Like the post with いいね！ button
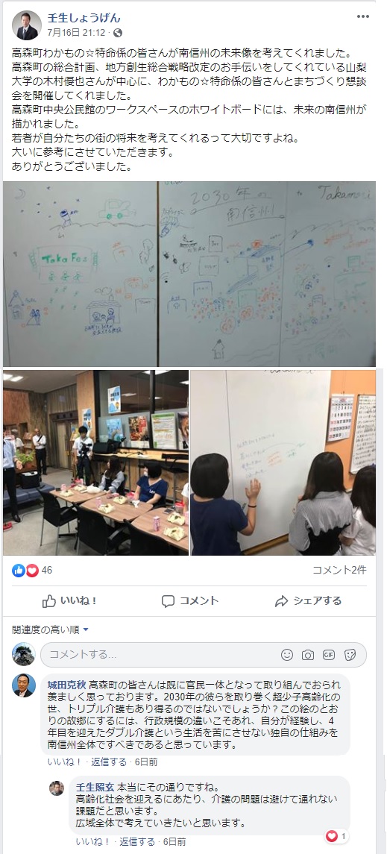This screenshot has width=387, height=854. pyautogui.click(x=69, y=600)
